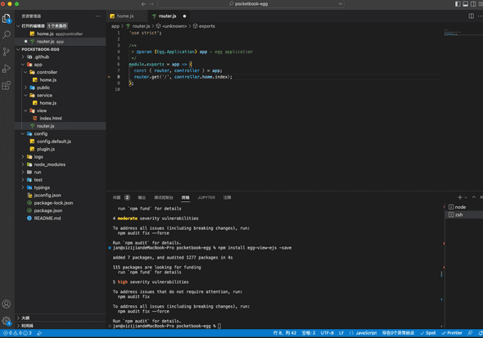Split the editor to the right

pyautogui.click(x=471, y=16)
